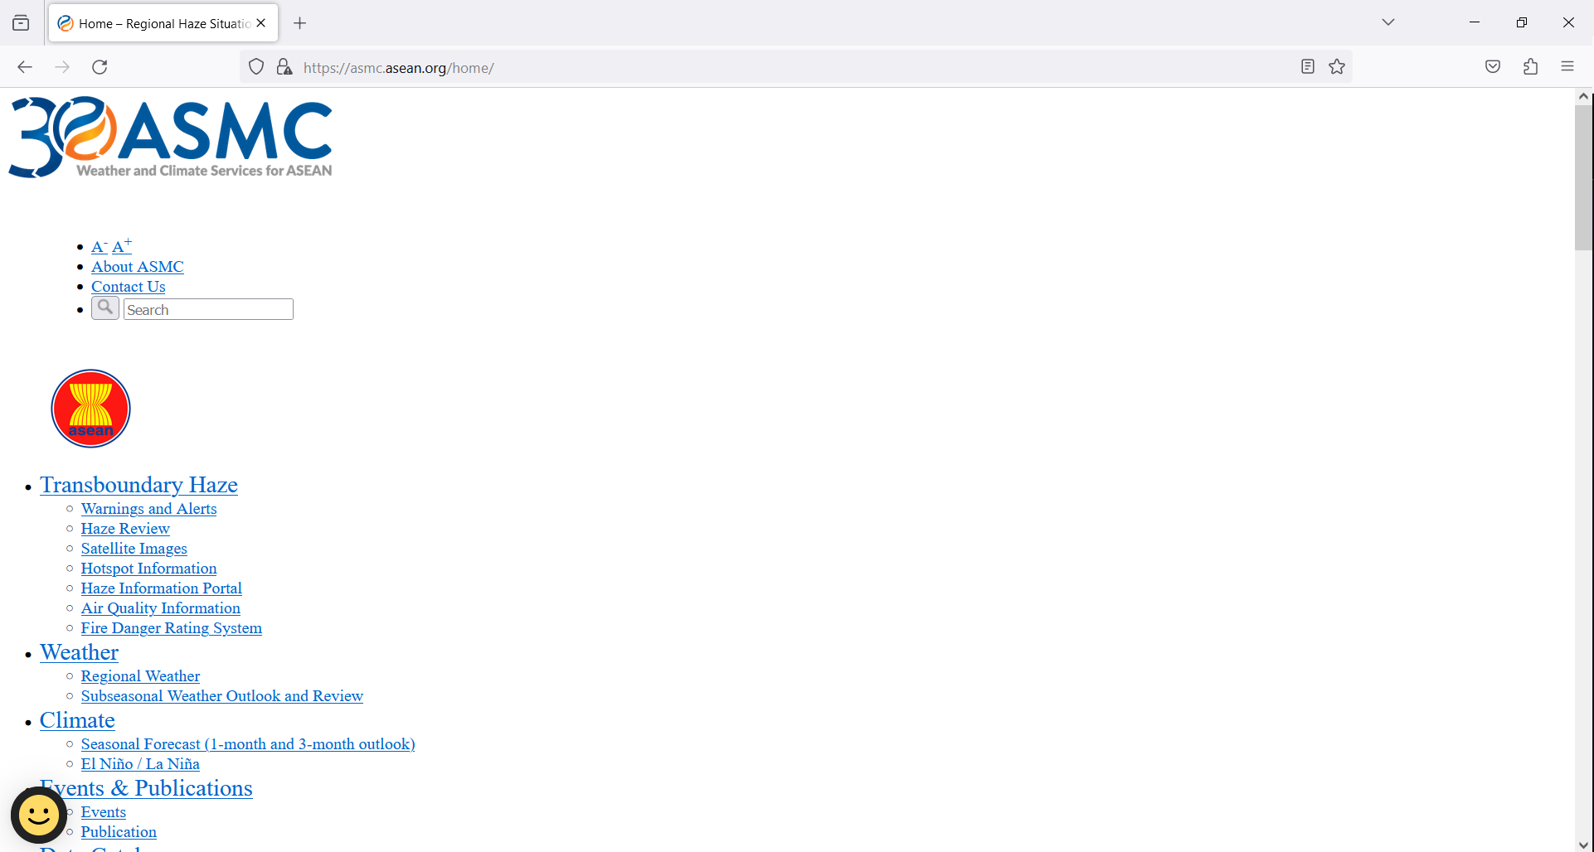The width and height of the screenshot is (1594, 852).
Task: Open reader view in address bar
Action: click(x=1307, y=66)
